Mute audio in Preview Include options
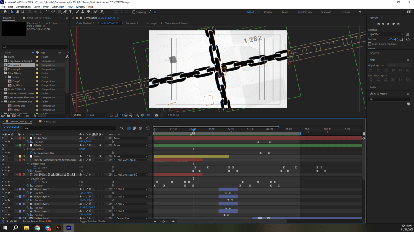The height and width of the screenshot is (232, 414). (396, 39)
